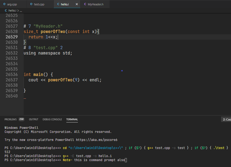Click the 250 problems count badge

point(21,119)
